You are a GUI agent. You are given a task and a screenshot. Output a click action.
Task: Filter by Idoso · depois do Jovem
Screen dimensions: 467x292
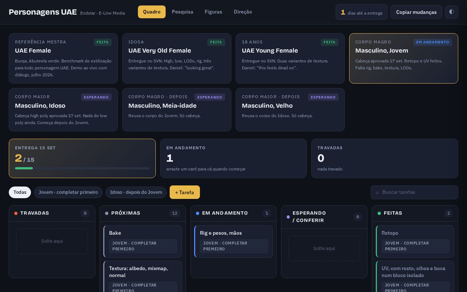pyautogui.click(x=136, y=192)
